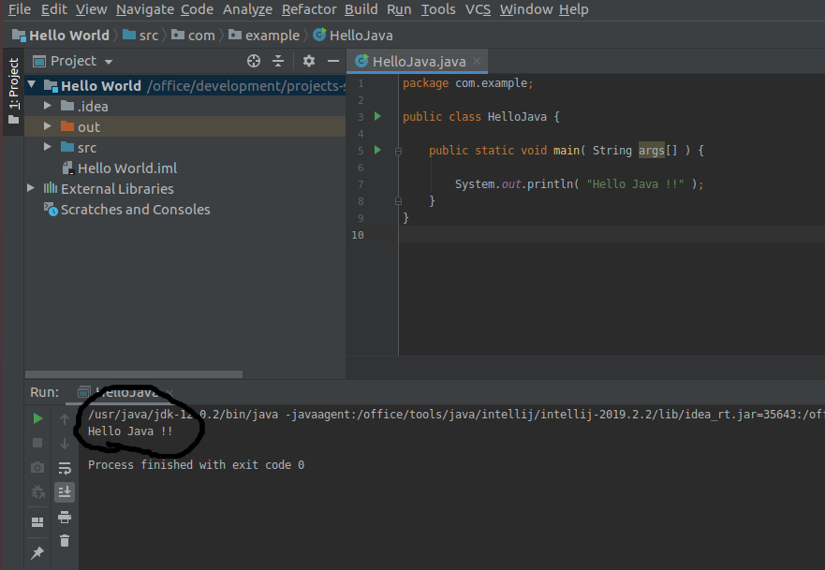Close the HelloJava.java editor tab
825x570 pixels.
click(x=477, y=61)
